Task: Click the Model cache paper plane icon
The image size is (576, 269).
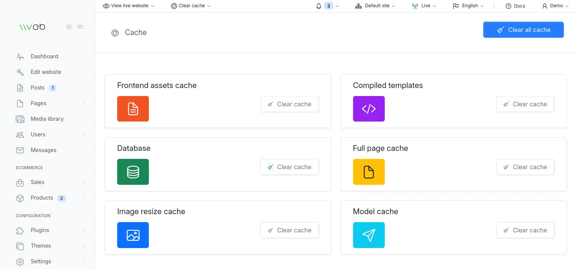Action: point(369,235)
